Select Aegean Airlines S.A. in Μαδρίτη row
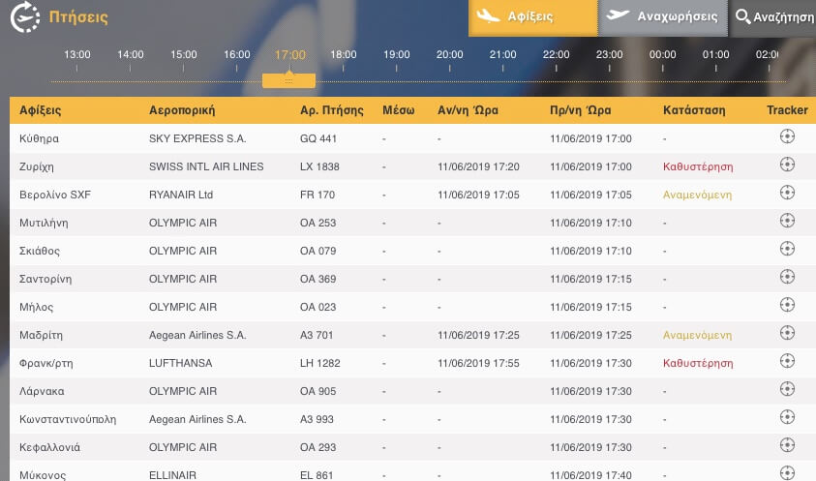816x481 pixels. (197, 335)
